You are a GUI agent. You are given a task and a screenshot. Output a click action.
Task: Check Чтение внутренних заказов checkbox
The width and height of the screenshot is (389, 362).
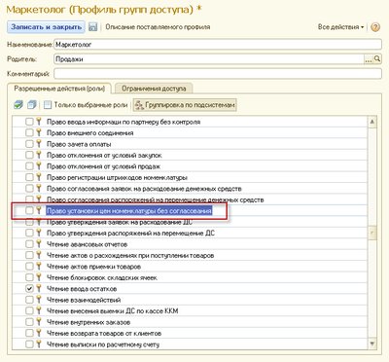29,322
